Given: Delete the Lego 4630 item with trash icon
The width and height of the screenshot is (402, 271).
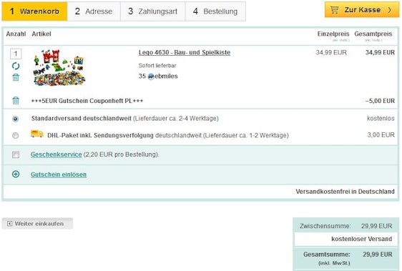Looking at the screenshot, I should pos(16,77).
